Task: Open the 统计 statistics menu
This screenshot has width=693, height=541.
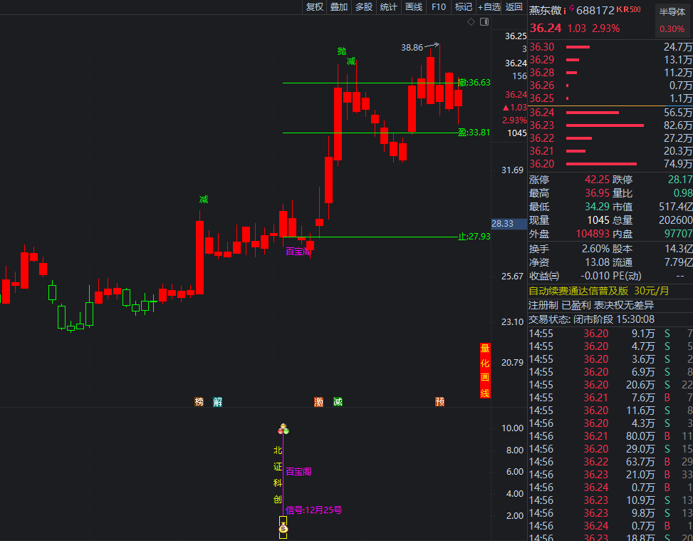Action: 389,7
